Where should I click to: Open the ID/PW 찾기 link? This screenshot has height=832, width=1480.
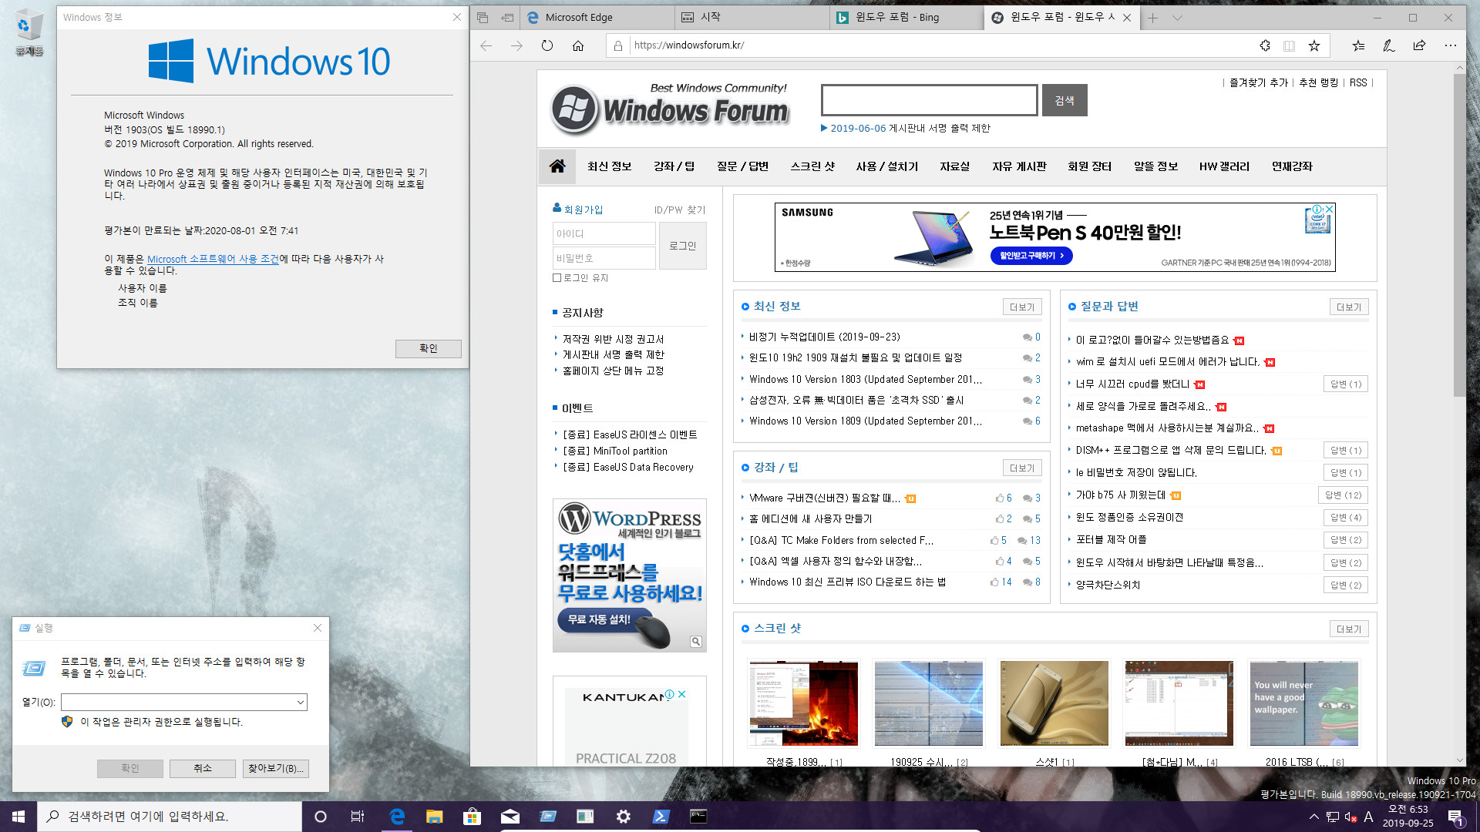(680, 210)
